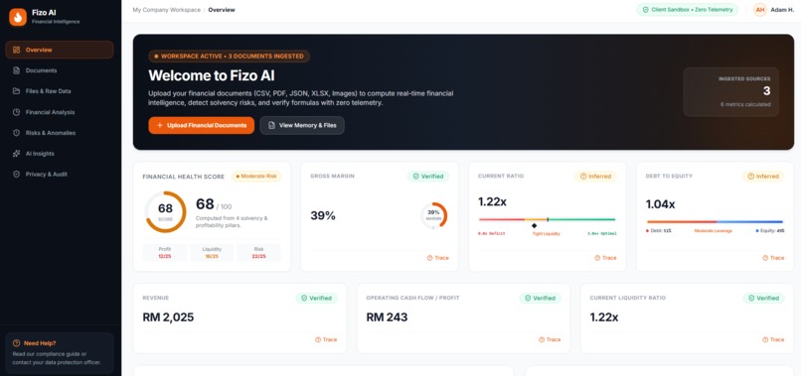The image size is (801, 376).
Task: Click the plus icon on Upload button
Action: (x=160, y=125)
